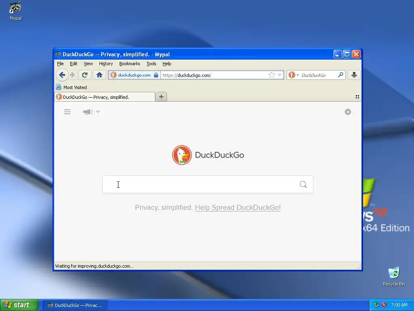The image size is (414, 311).
Task: Choose search engine via DuckDuckGo icon dropdown
Action: pos(293,75)
